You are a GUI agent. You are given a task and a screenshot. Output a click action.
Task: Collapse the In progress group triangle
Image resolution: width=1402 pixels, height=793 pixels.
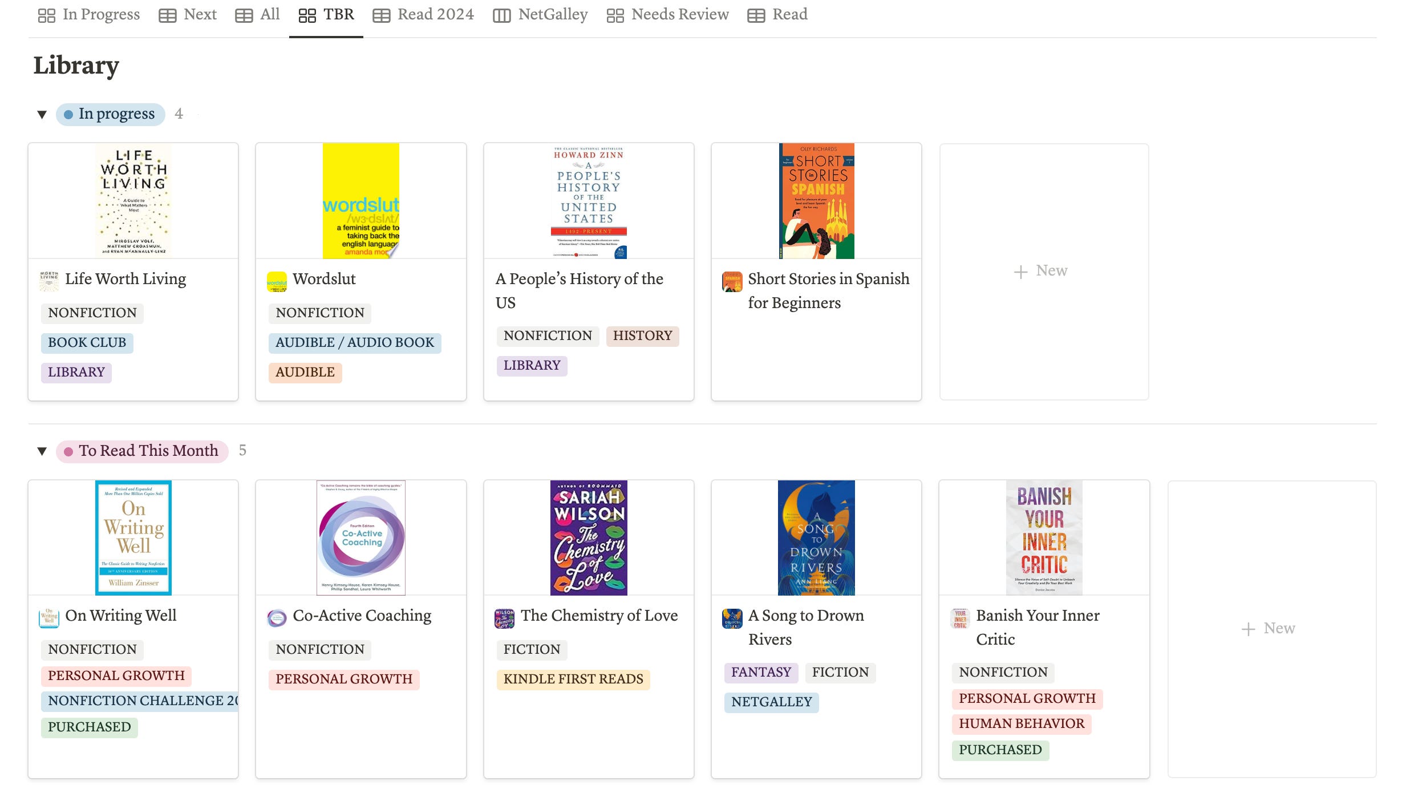42,114
